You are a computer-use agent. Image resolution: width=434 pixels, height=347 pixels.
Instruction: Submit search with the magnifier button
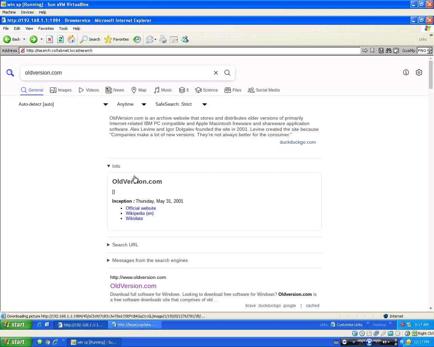click(228, 73)
